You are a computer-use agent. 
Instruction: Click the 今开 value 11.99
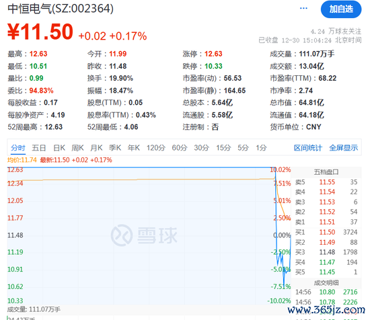(118, 54)
